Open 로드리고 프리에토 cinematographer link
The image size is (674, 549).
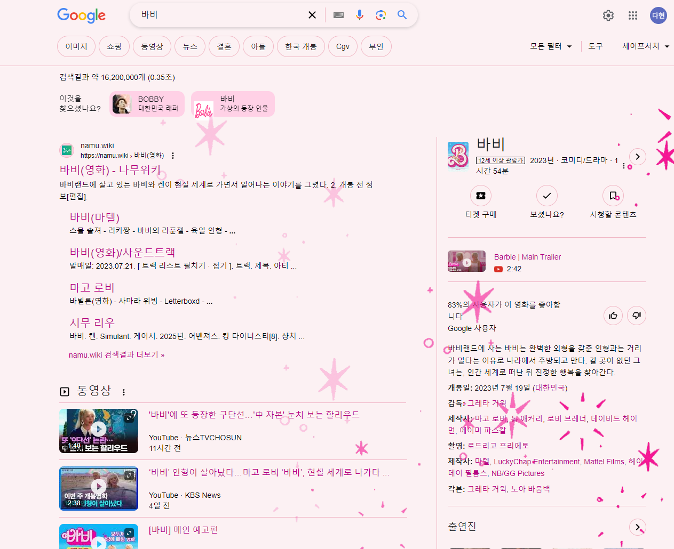[498, 446]
